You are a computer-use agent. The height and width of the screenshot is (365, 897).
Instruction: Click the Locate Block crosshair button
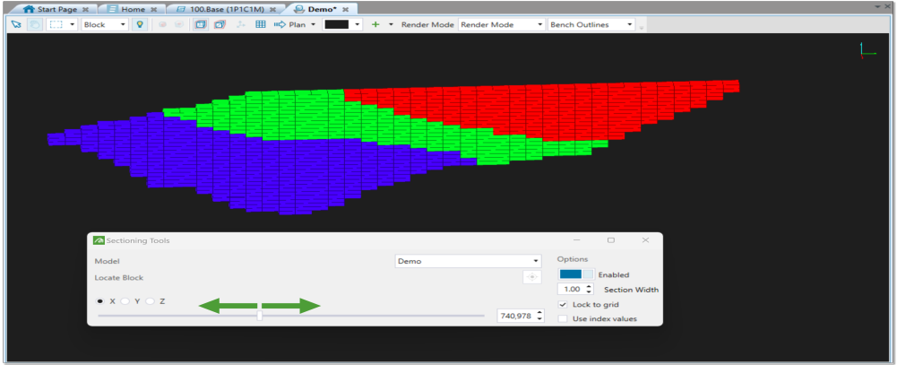532,277
